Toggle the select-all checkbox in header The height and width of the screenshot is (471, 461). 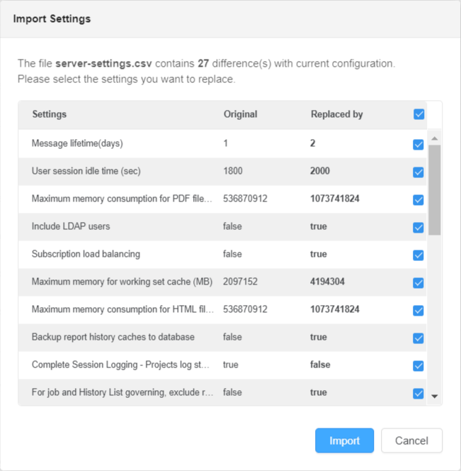coord(419,114)
